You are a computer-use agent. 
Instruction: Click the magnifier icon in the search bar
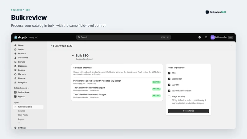(x=79, y=37)
